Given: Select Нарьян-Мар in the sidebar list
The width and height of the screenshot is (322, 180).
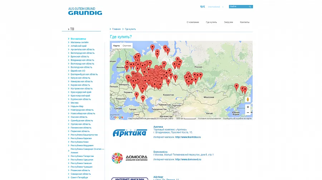Looking at the screenshot, I should pos(77,106).
